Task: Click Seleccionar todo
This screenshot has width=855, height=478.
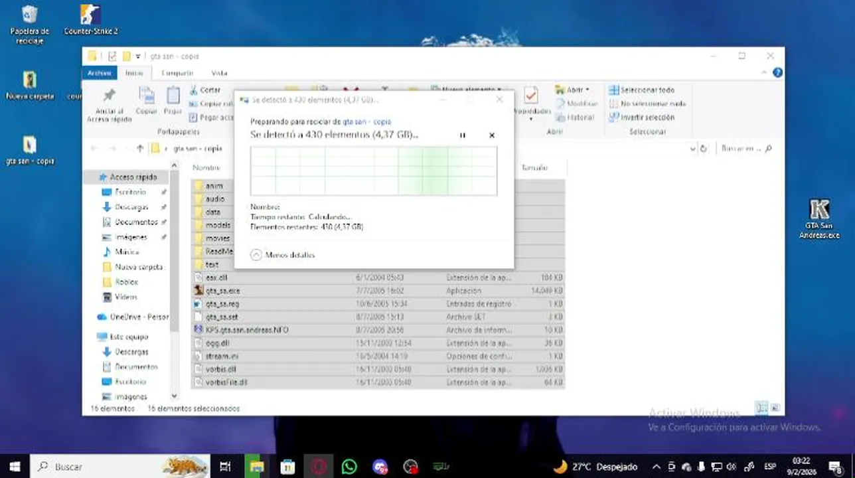Action: tap(642, 90)
